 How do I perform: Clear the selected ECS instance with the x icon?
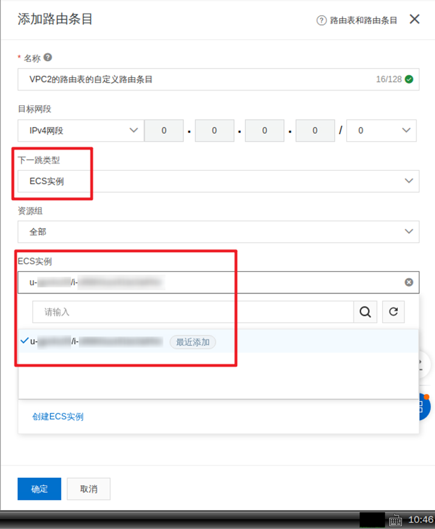click(x=409, y=282)
